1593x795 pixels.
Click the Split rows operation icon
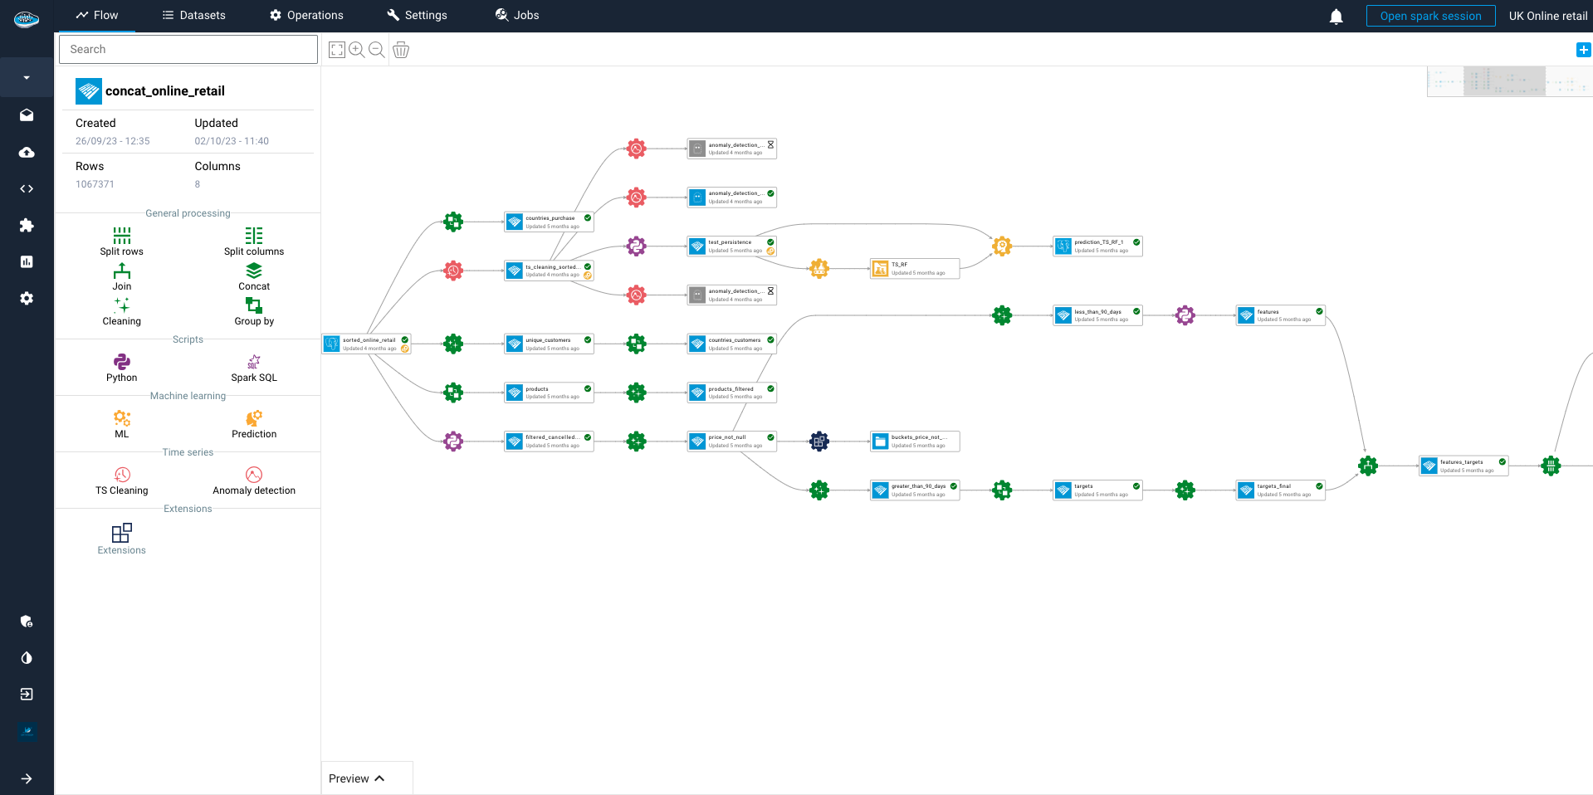tap(122, 236)
